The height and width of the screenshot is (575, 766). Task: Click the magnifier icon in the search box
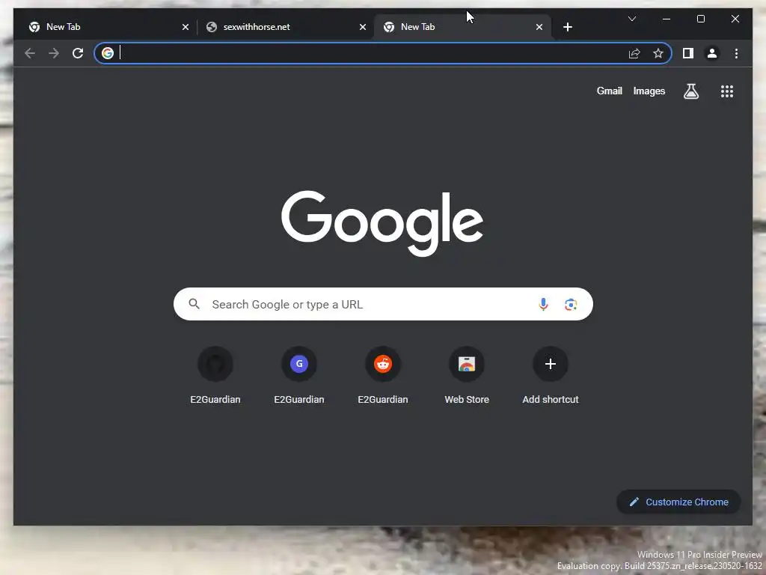pos(194,304)
